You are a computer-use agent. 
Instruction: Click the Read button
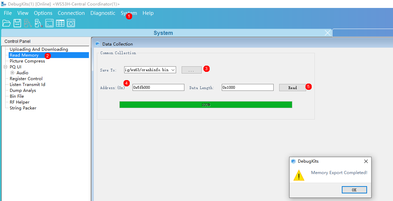point(292,88)
